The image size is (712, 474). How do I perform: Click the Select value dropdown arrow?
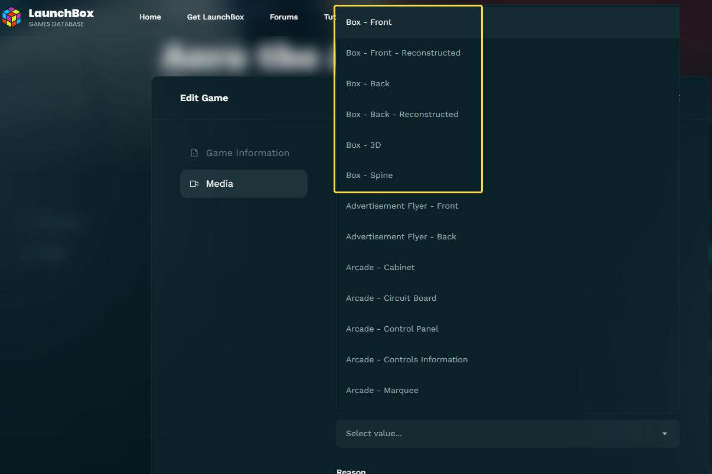tap(664, 434)
